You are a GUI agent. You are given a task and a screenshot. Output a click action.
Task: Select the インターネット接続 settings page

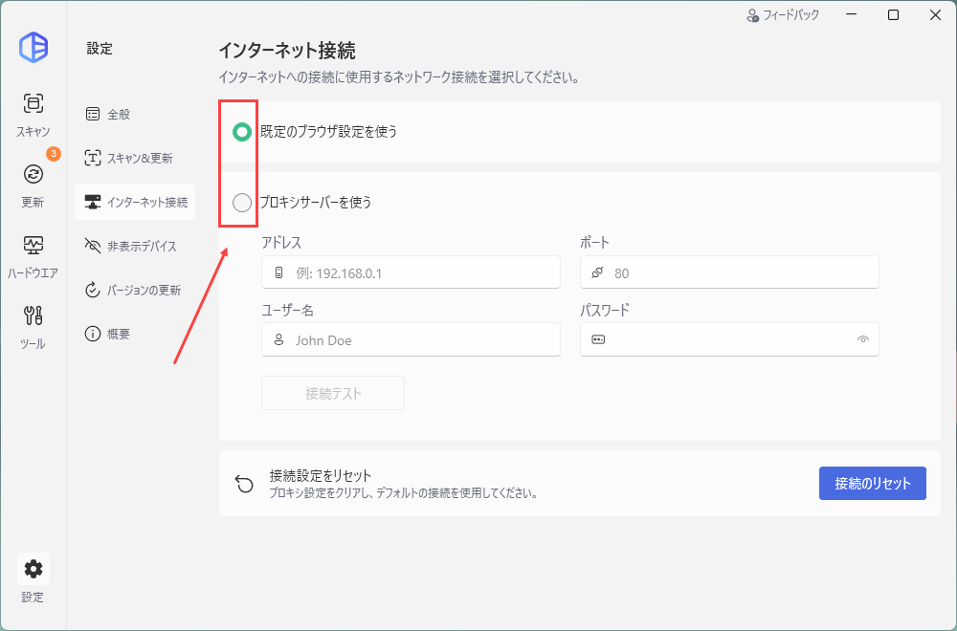pos(135,202)
